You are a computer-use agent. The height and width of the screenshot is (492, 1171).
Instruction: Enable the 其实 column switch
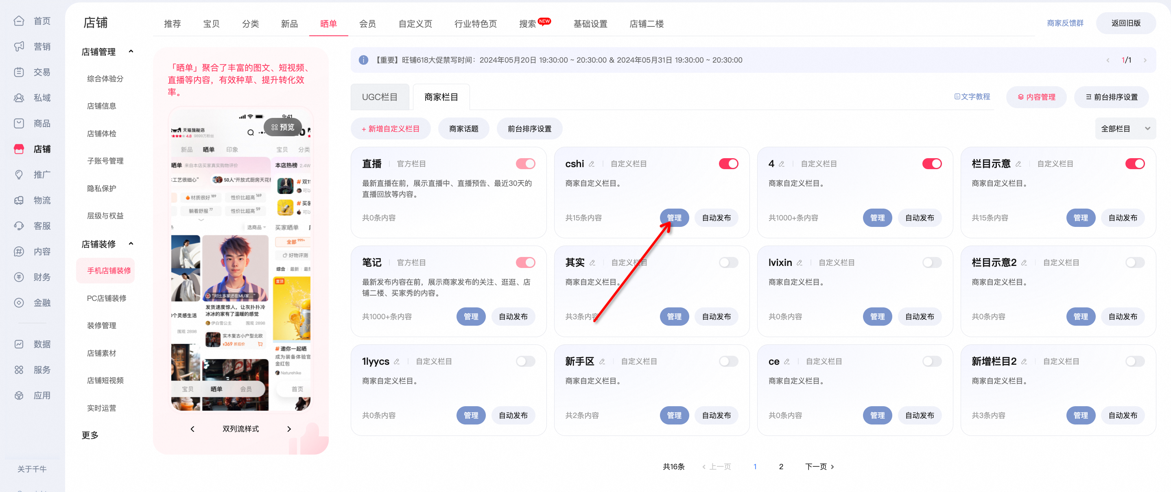coord(729,263)
